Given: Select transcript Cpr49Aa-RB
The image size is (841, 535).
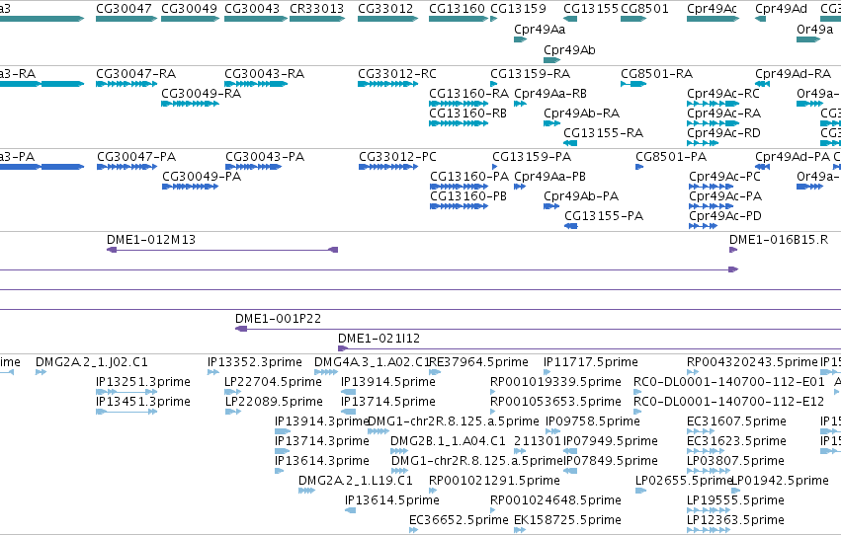Looking at the screenshot, I should point(520,104).
